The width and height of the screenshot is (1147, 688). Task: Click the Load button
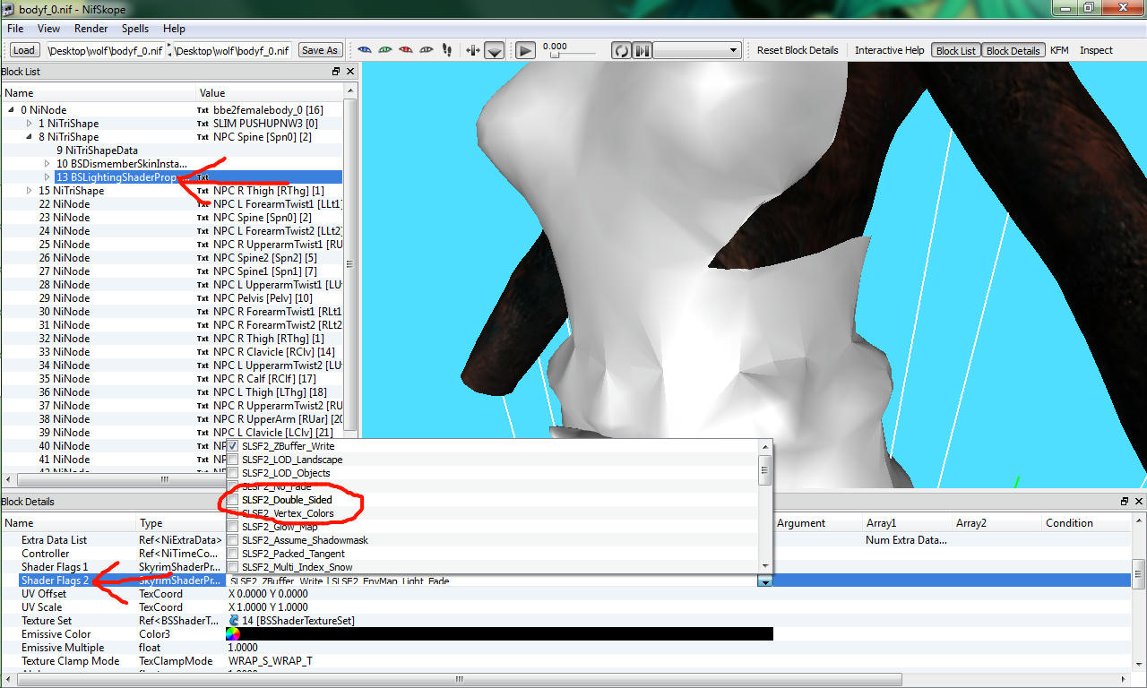[24, 50]
